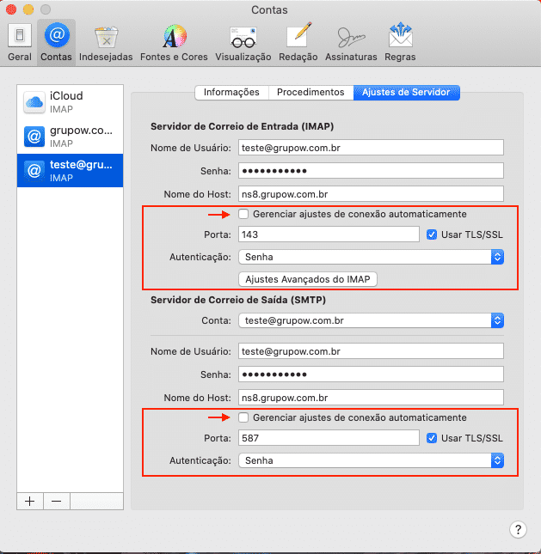Open help with the question mark button

click(518, 529)
